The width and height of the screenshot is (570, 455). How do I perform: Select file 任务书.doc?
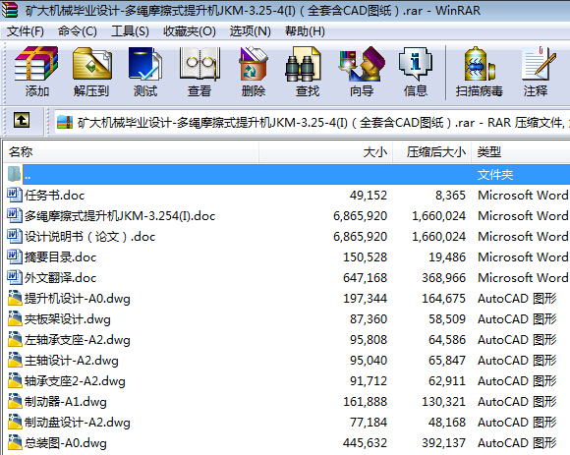[54, 196]
